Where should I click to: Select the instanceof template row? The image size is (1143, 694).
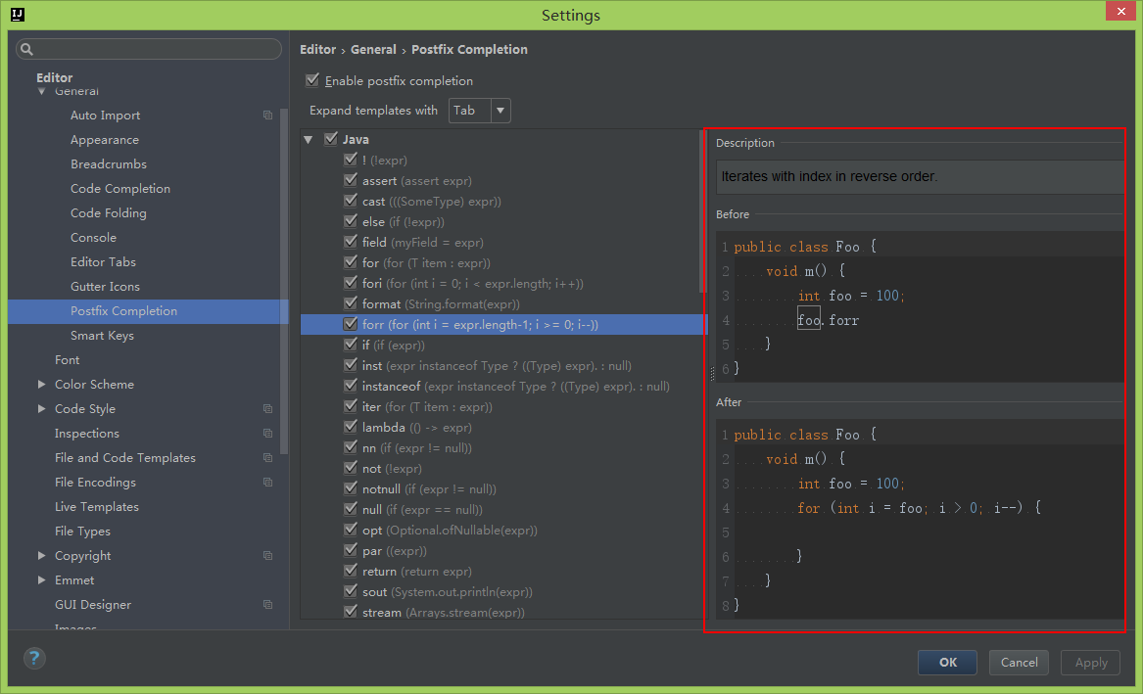(x=503, y=387)
